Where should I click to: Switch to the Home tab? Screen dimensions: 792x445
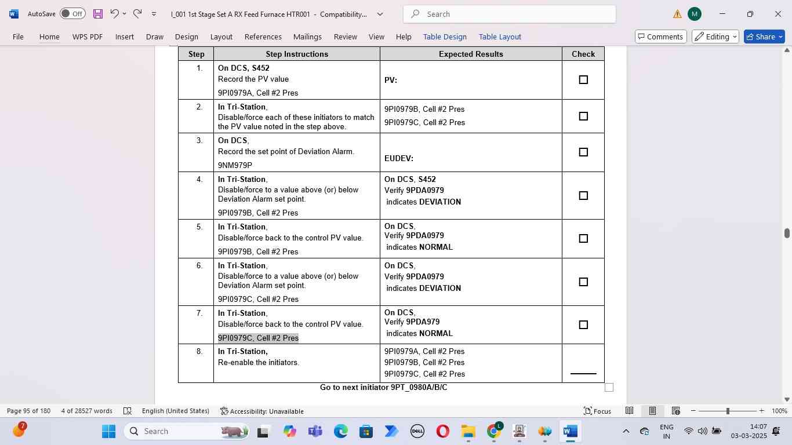[49, 37]
